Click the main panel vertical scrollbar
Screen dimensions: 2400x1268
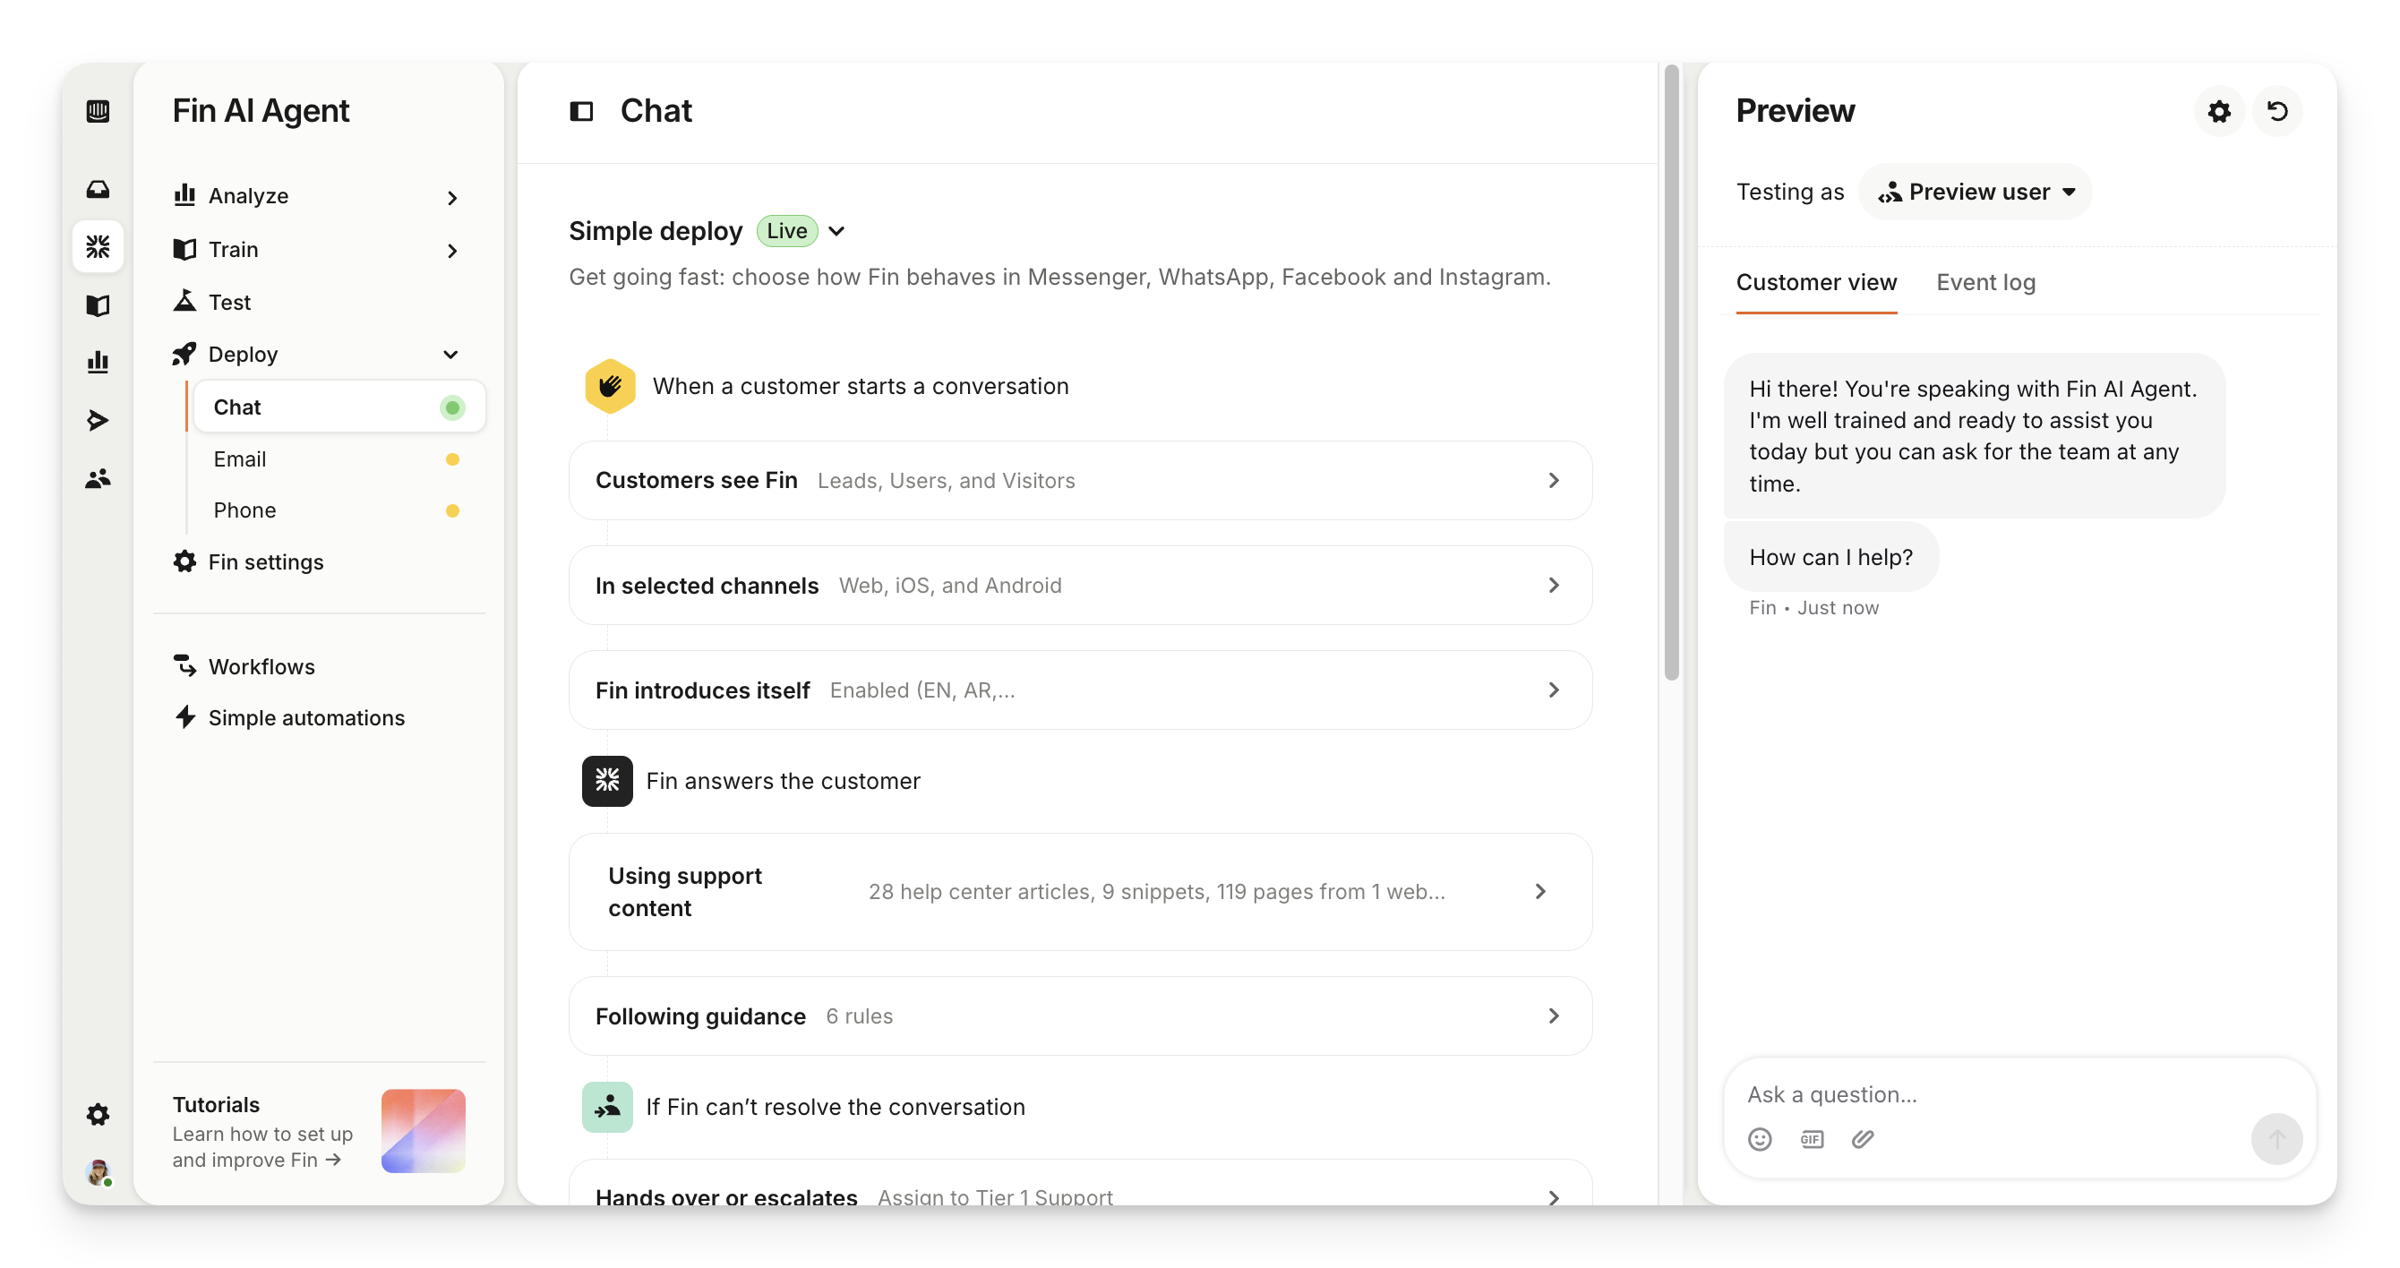tap(1671, 373)
